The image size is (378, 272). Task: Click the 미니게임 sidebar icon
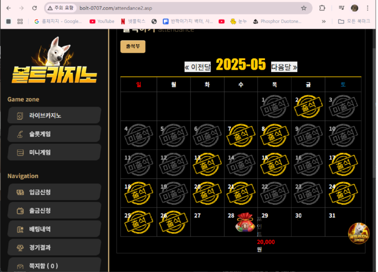click(20, 152)
